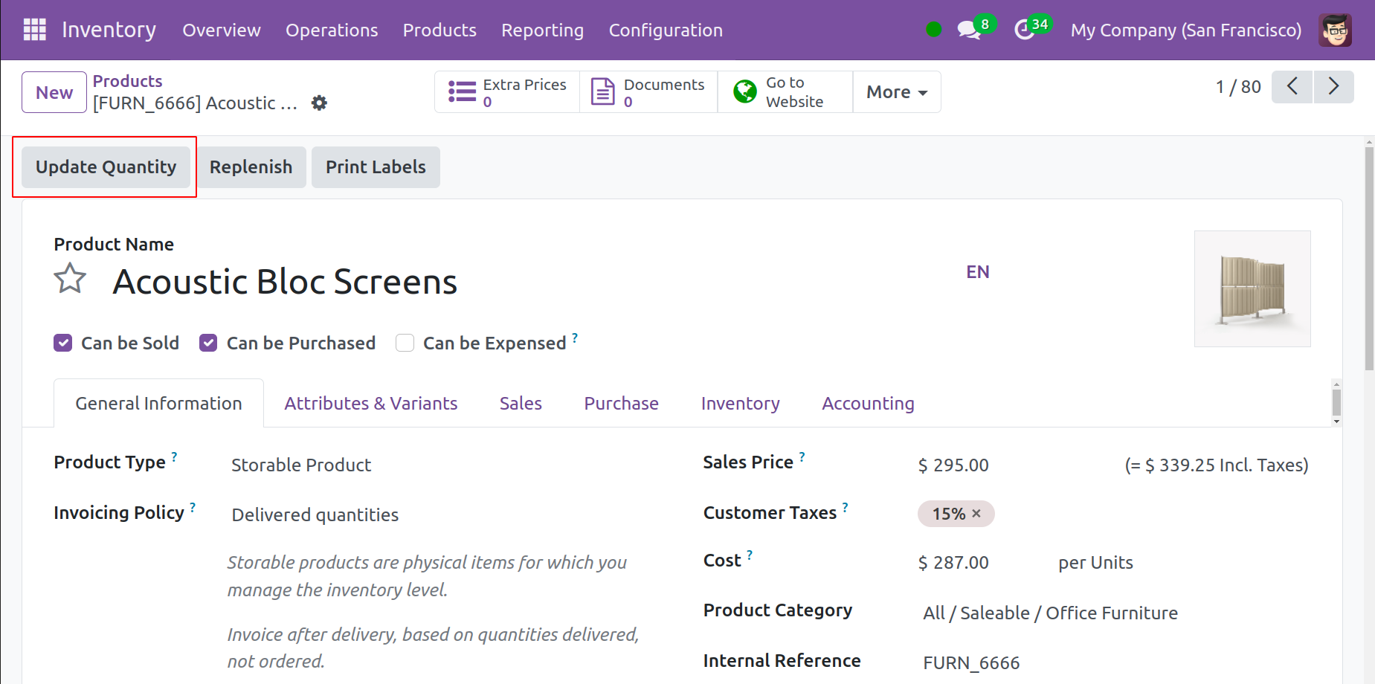This screenshot has height=684, width=1375.
Task: Open the Product Type dropdown field
Action: [301, 465]
